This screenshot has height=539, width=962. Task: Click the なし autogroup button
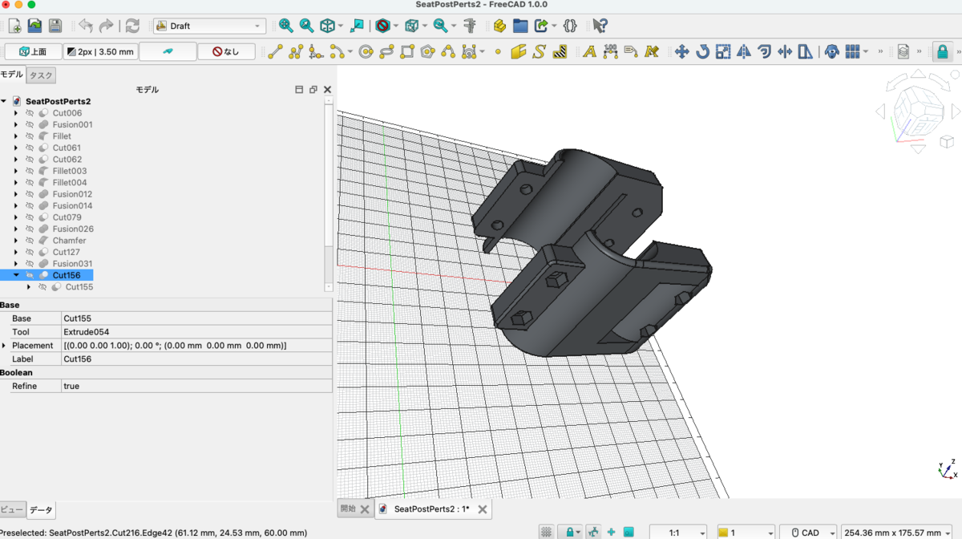(x=226, y=51)
